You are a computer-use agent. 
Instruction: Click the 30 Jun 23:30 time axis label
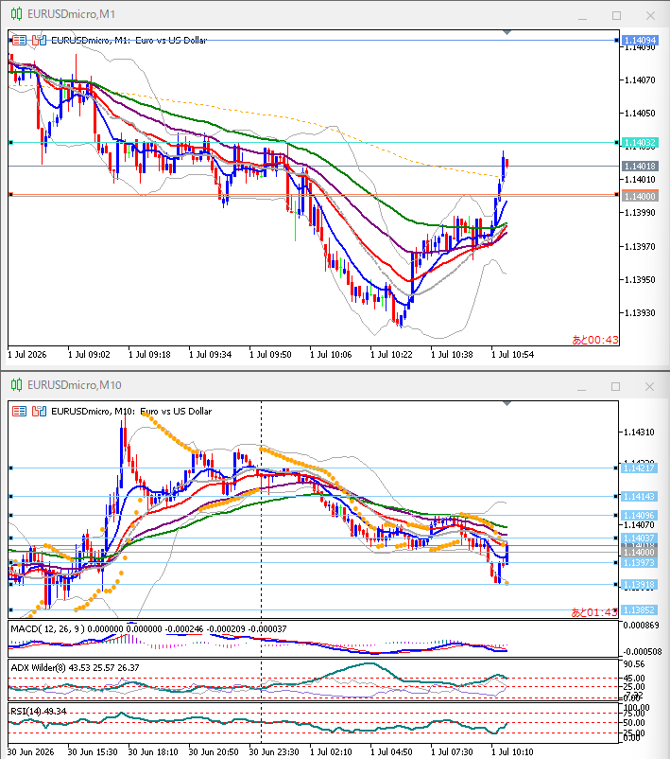click(x=274, y=751)
